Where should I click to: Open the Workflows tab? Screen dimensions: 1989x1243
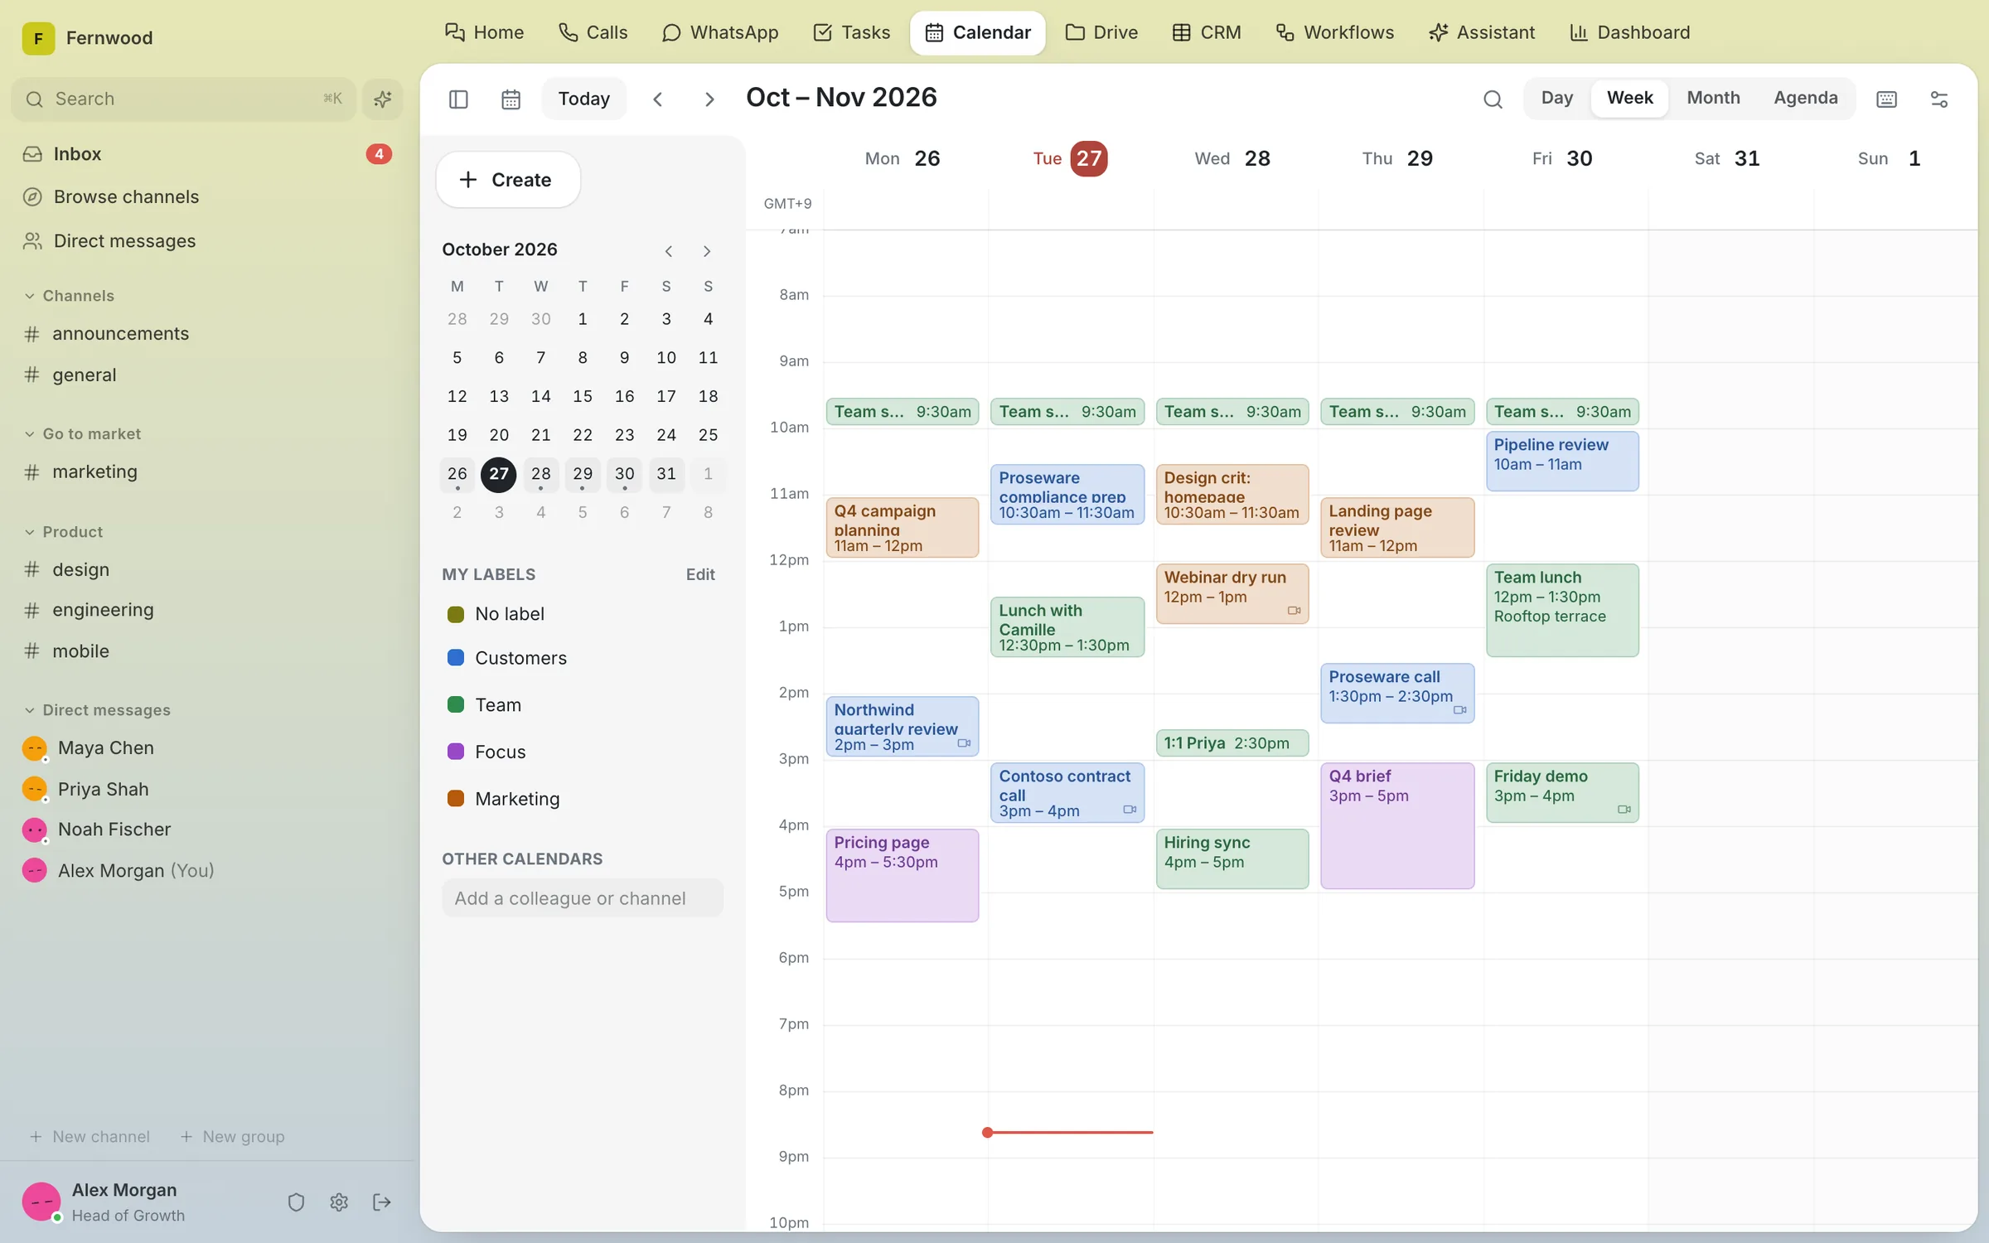pyautogui.click(x=1334, y=33)
